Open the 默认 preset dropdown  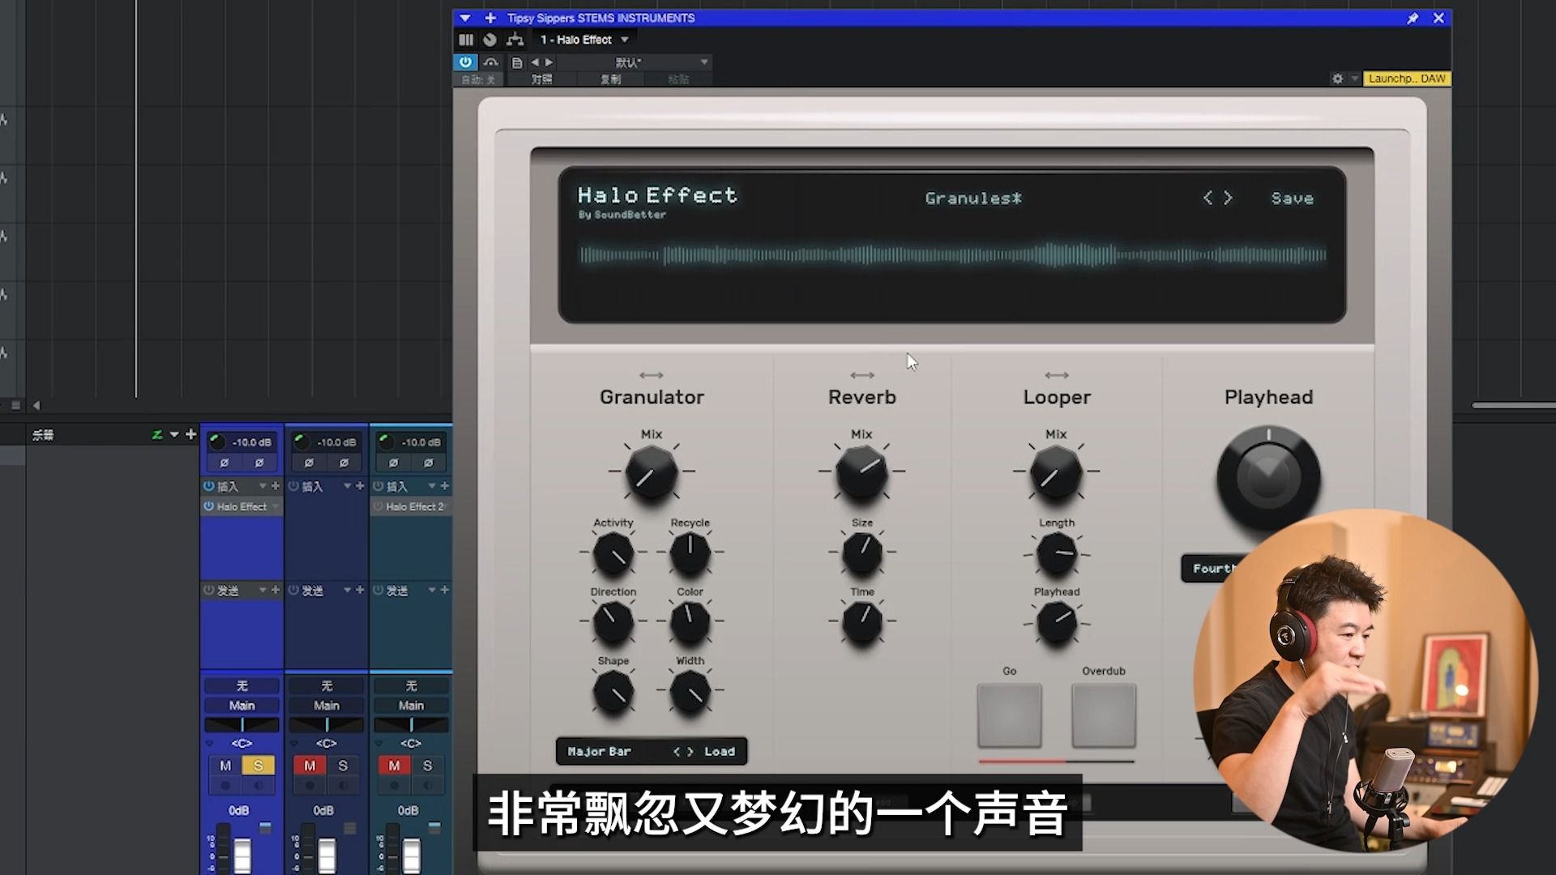[635, 62]
